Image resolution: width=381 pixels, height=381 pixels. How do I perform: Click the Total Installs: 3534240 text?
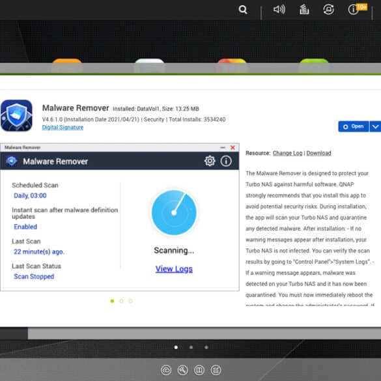click(x=197, y=119)
